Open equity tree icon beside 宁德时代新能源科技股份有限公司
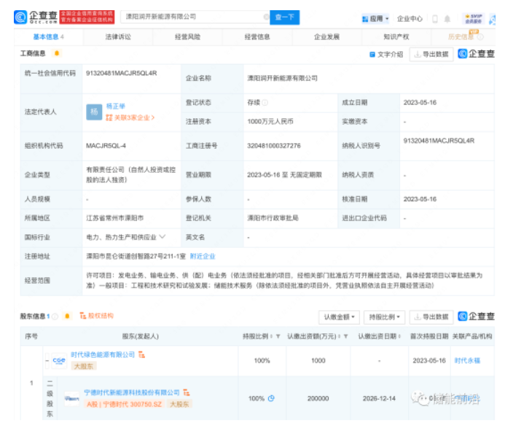Viewport: 505px width, 426px height. [187, 392]
